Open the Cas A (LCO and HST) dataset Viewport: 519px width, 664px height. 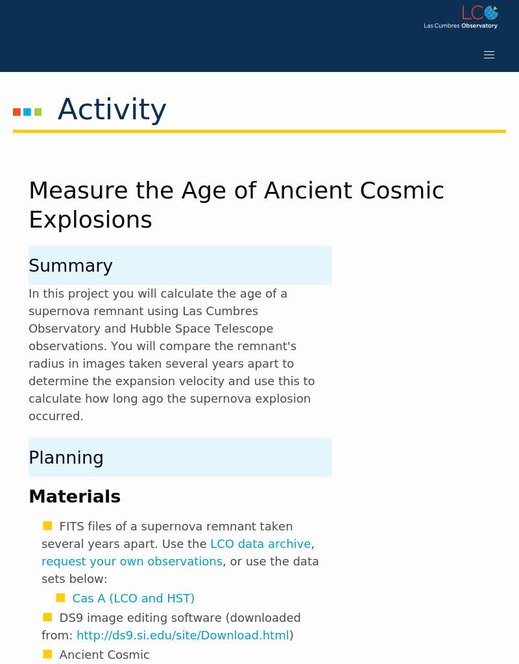coord(133,598)
